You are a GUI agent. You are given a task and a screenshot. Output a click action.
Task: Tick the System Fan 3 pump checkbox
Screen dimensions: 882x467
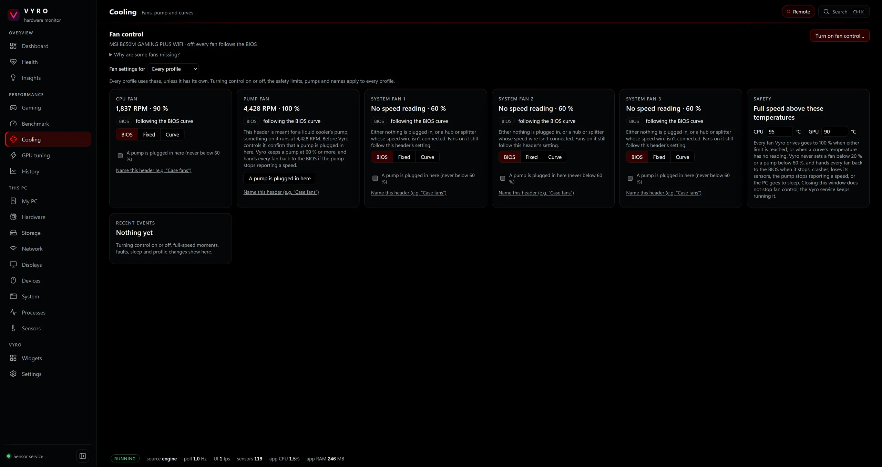630,178
